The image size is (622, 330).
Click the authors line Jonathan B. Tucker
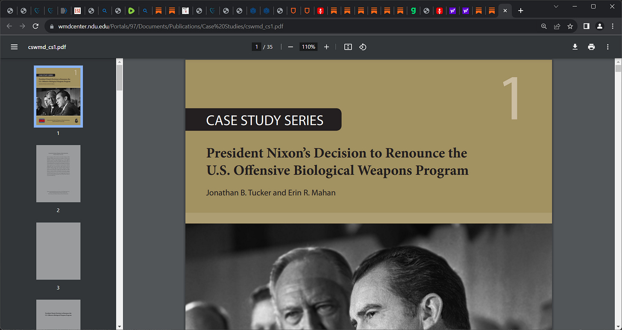pyautogui.click(x=271, y=193)
